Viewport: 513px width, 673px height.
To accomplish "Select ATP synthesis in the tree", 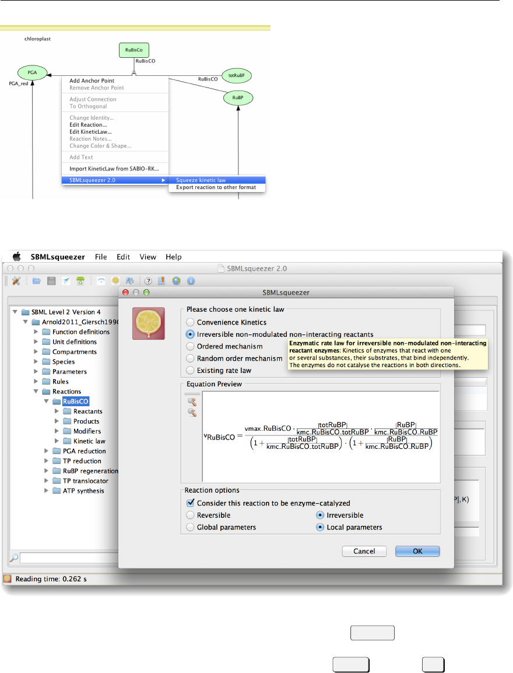I will (x=83, y=490).
